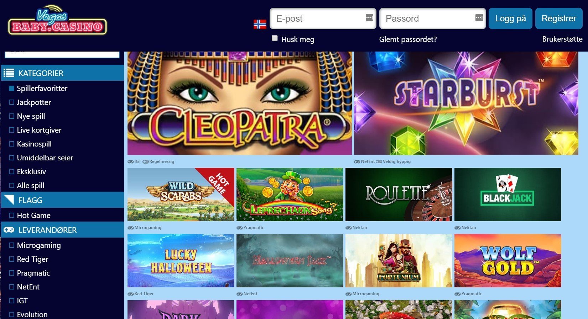588x319 pixels.
Task: Focus the E-post input field
Action: pyautogui.click(x=323, y=18)
